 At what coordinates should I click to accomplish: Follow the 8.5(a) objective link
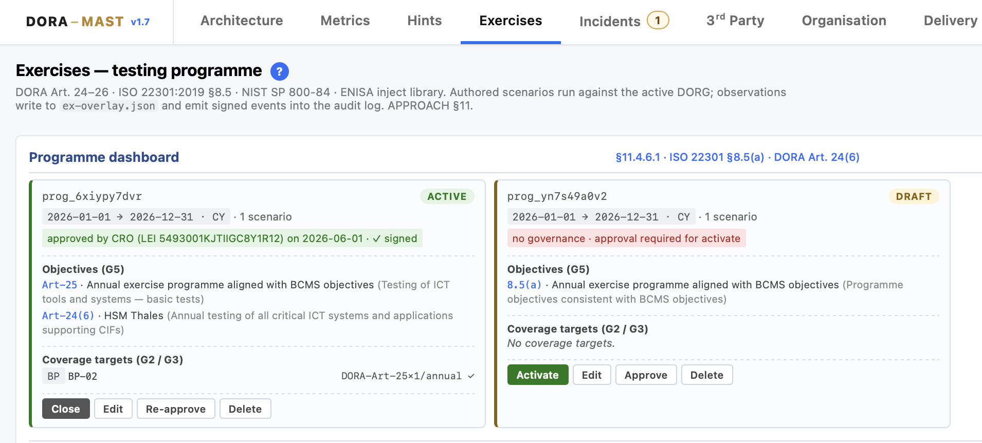[x=524, y=285]
